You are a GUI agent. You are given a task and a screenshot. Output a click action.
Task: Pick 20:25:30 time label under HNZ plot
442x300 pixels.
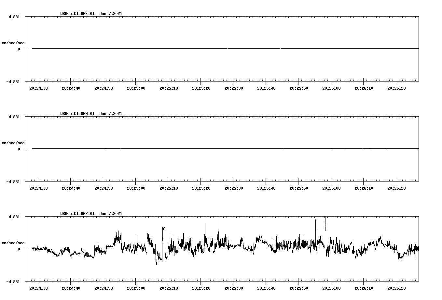(234, 288)
